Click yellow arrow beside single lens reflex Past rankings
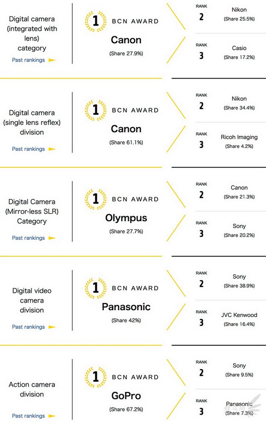The height and width of the screenshot is (422, 266). [52, 149]
